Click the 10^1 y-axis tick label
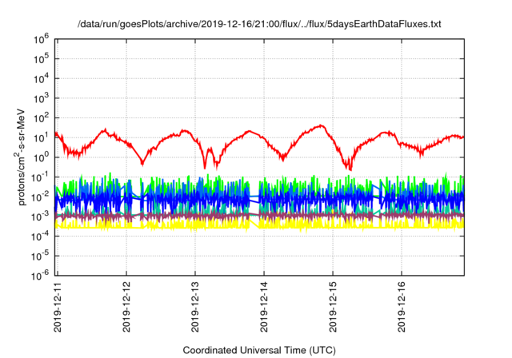Screen dimensions: 512x358 [41, 138]
